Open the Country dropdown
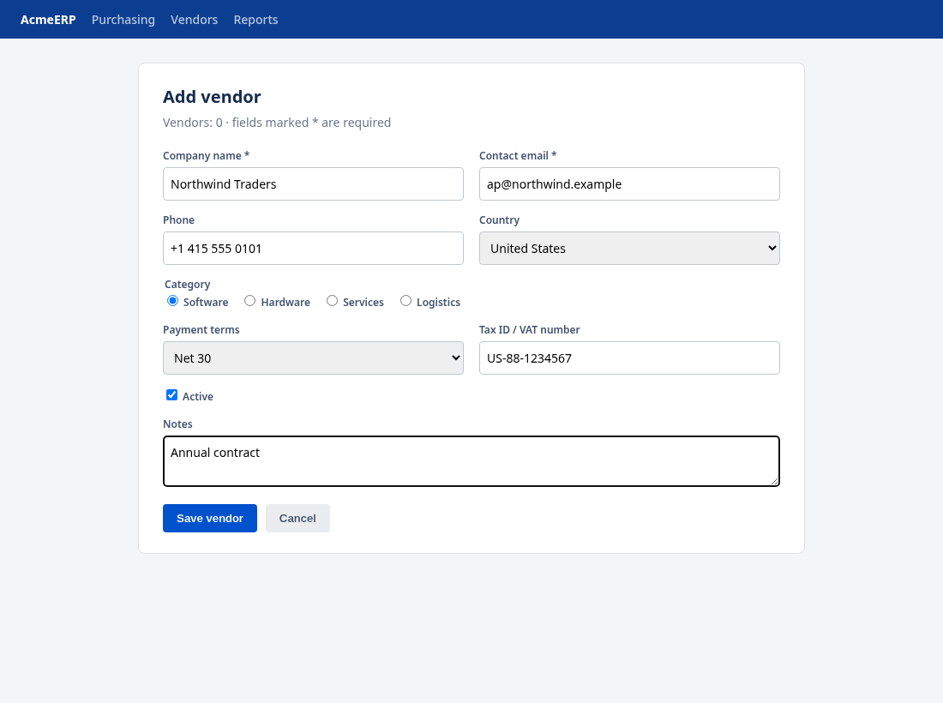 point(630,249)
